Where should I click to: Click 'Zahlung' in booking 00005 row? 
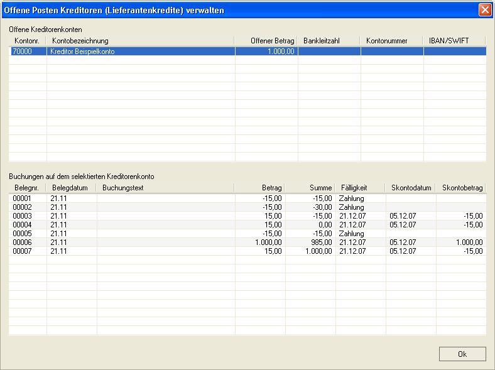point(351,234)
